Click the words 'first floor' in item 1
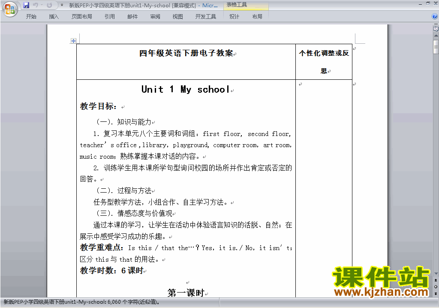Image resolution: width=439 pixels, height=308 pixels. (x=223, y=134)
